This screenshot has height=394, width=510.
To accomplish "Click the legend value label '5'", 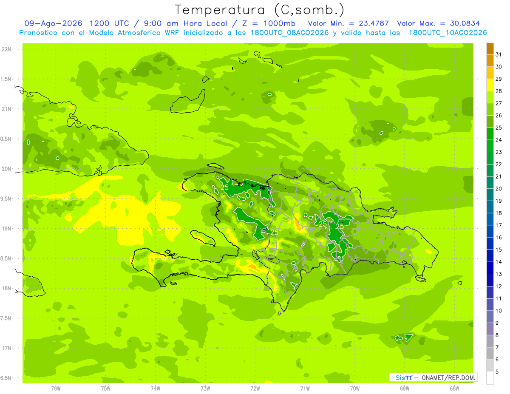I will click(497, 371).
